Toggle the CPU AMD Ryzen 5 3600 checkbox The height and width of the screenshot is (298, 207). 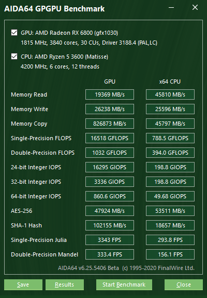[x=14, y=56]
